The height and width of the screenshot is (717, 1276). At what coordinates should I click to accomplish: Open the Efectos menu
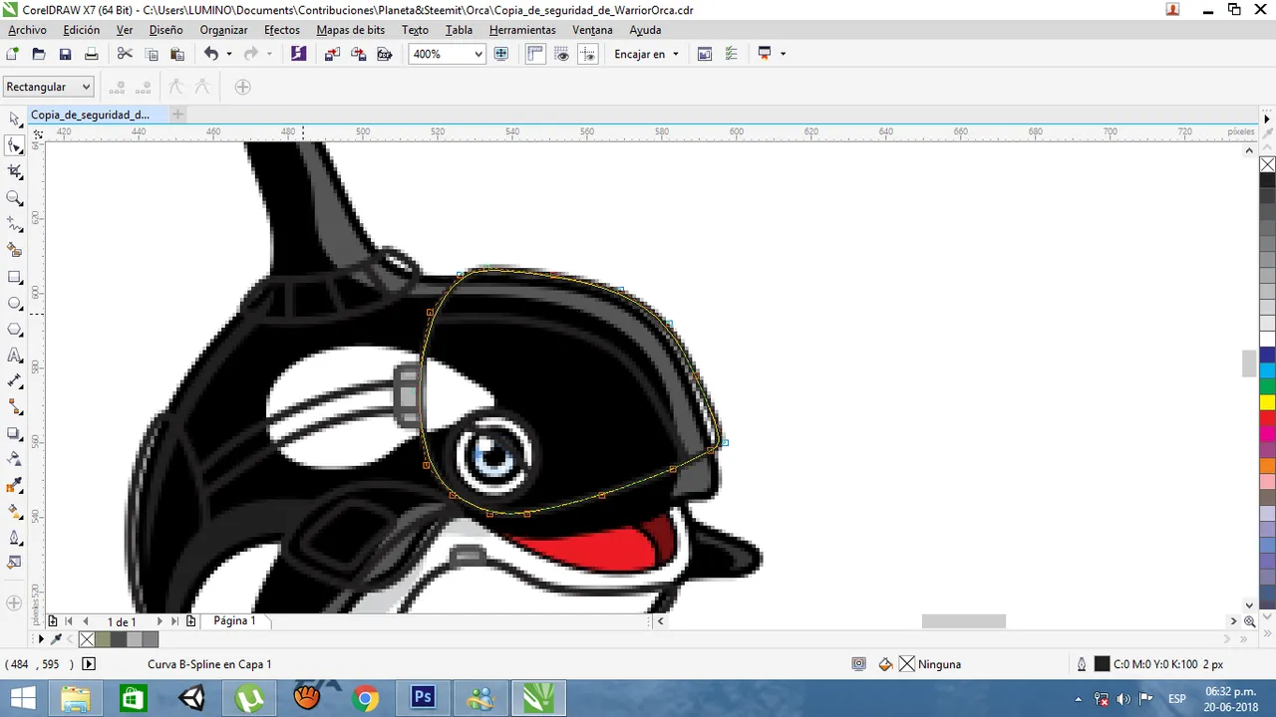click(x=282, y=30)
